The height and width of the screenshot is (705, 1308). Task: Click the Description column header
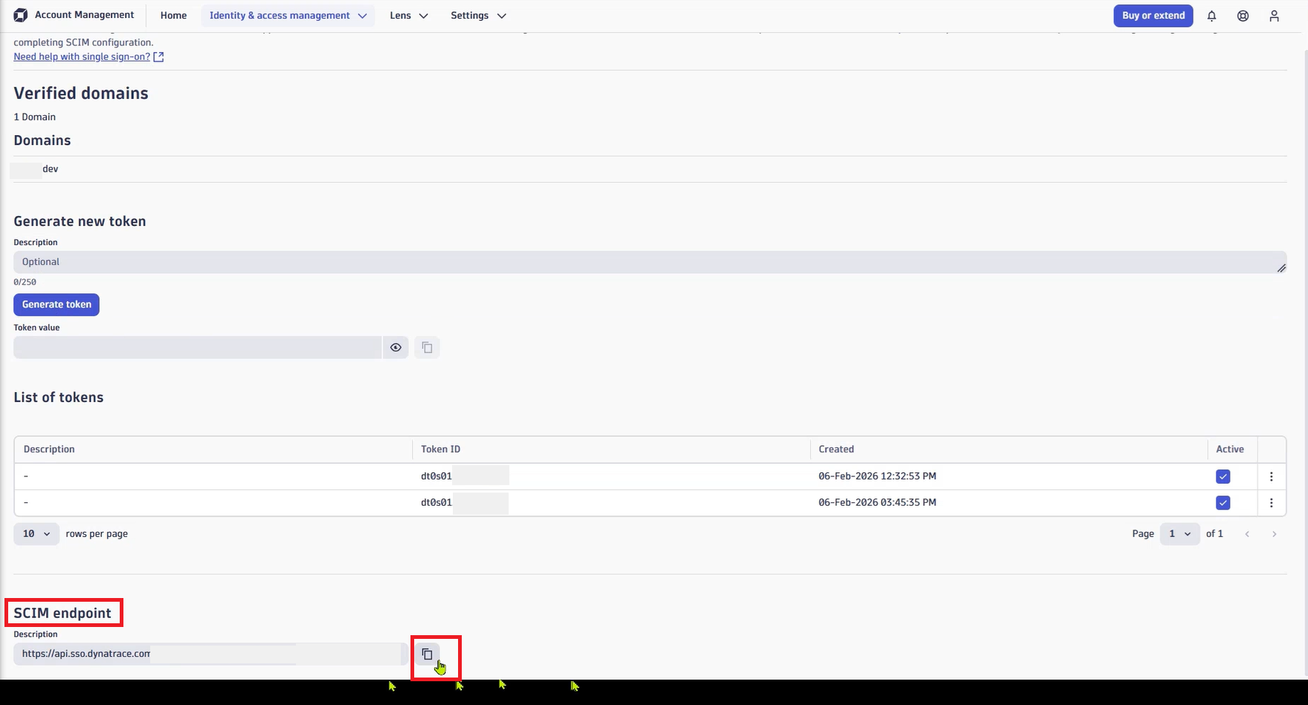click(x=49, y=449)
